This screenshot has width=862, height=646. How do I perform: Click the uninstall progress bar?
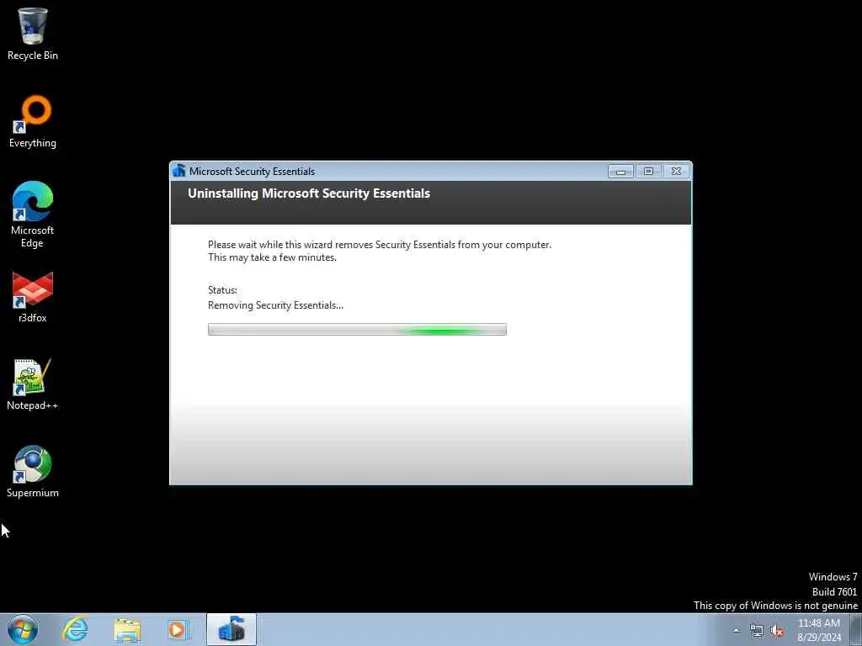357,329
